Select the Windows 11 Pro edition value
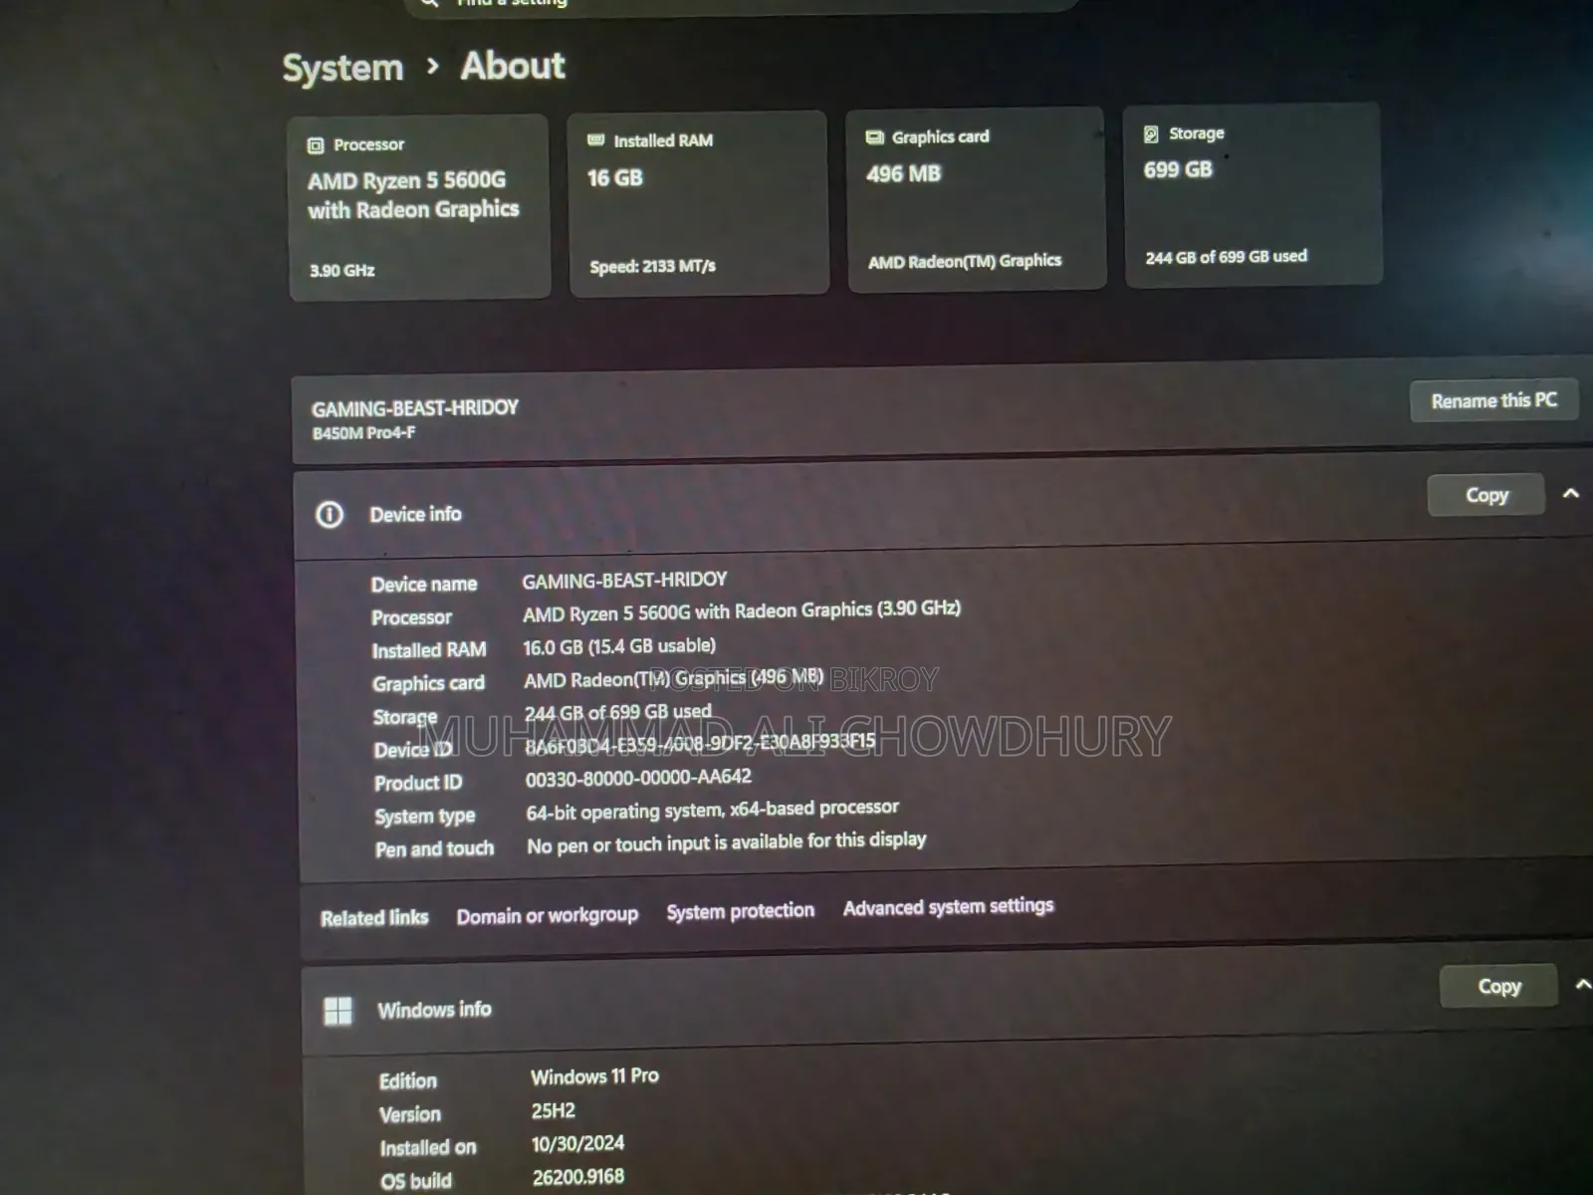This screenshot has width=1593, height=1195. (x=594, y=1076)
